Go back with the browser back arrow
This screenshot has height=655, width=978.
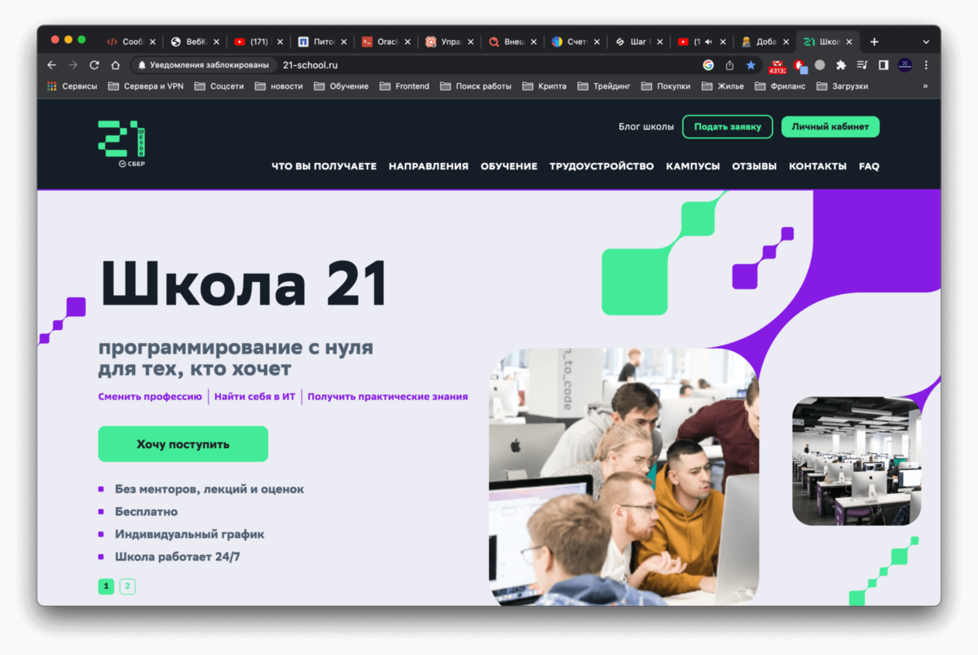(x=52, y=65)
